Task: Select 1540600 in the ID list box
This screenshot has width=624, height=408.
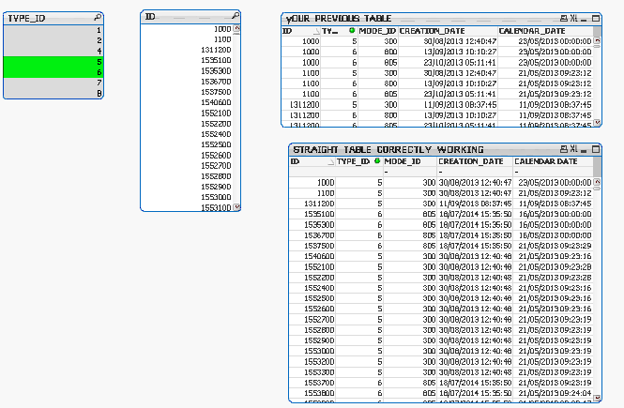Action: (187, 102)
